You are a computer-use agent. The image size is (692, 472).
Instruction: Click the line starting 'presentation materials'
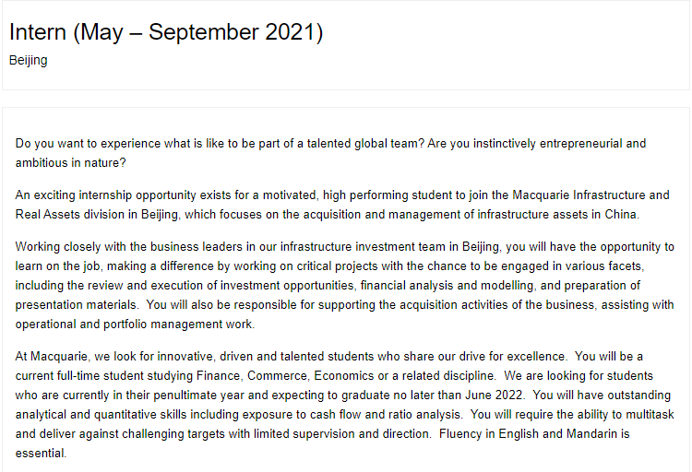[345, 305]
